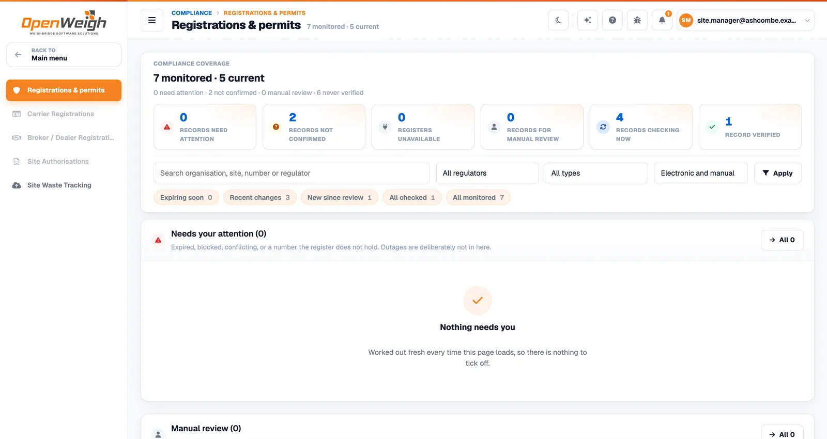Screen dimensions: 827x439
Task: Go back to Main menu
Action: coord(64,55)
